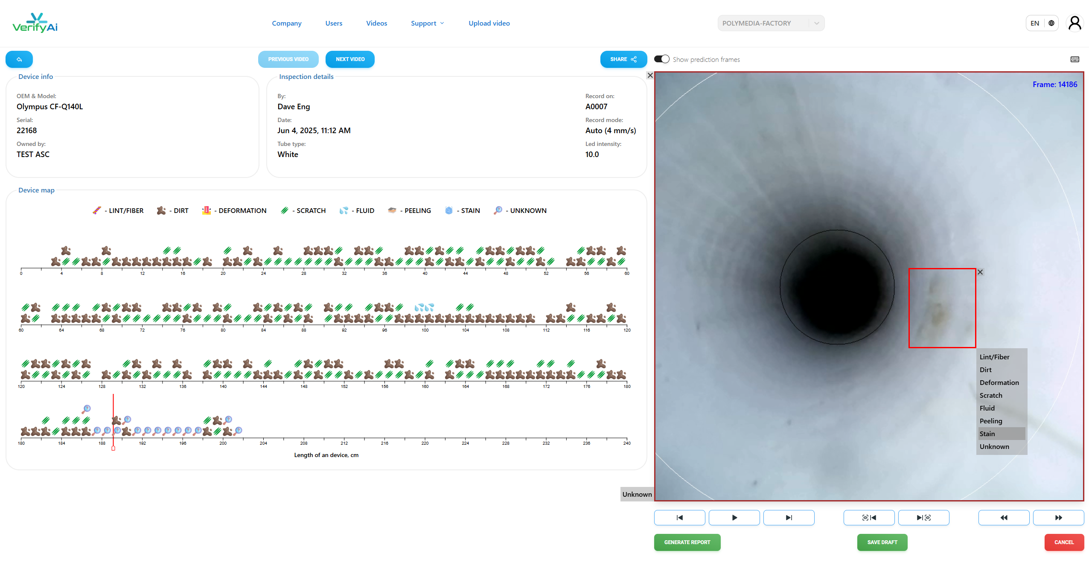Click the Peeling legend icon
Viewport: 1089px width, 571px height.
point(392,210)
